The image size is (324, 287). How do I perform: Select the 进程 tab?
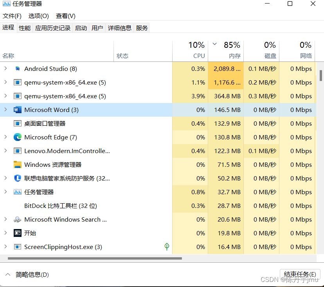(x=8, y=27)
